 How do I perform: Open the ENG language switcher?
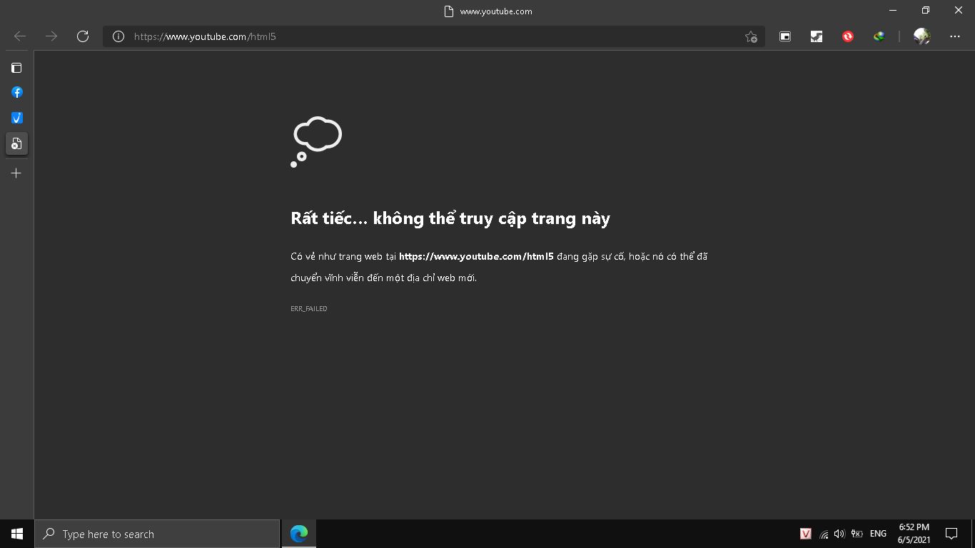[877, 533]
